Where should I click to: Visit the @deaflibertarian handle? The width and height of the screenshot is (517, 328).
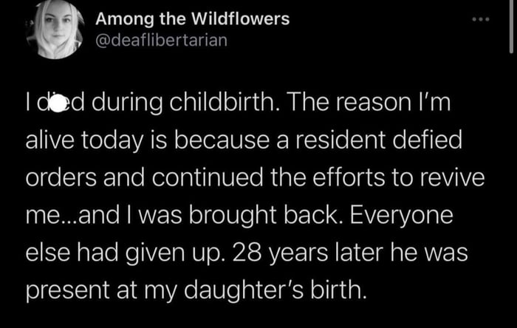tap(162, 40)
